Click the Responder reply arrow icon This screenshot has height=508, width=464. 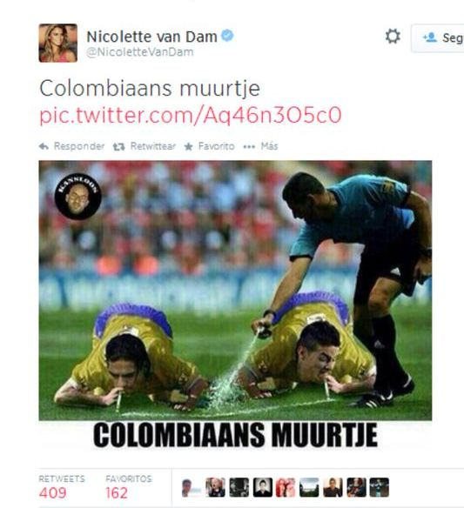pos(44,146)
